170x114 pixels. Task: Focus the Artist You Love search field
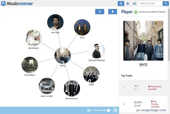[151, 3]
